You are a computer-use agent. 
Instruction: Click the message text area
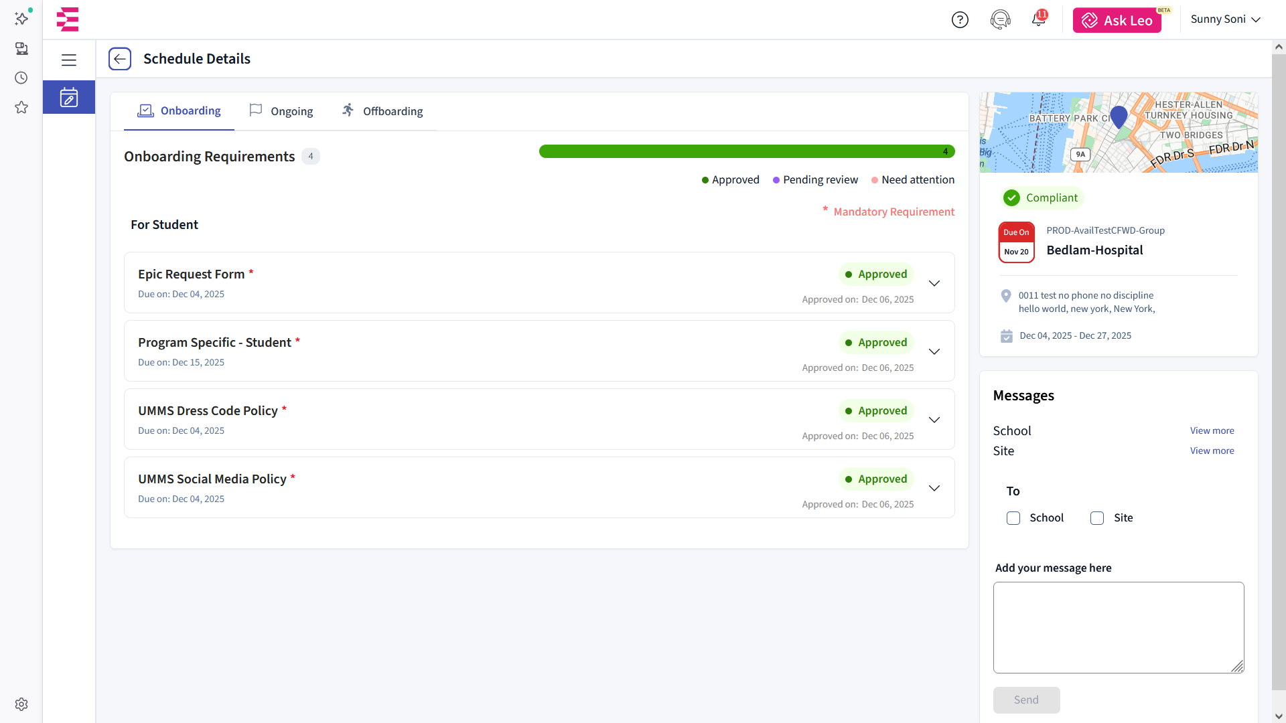coord(1118,627)
